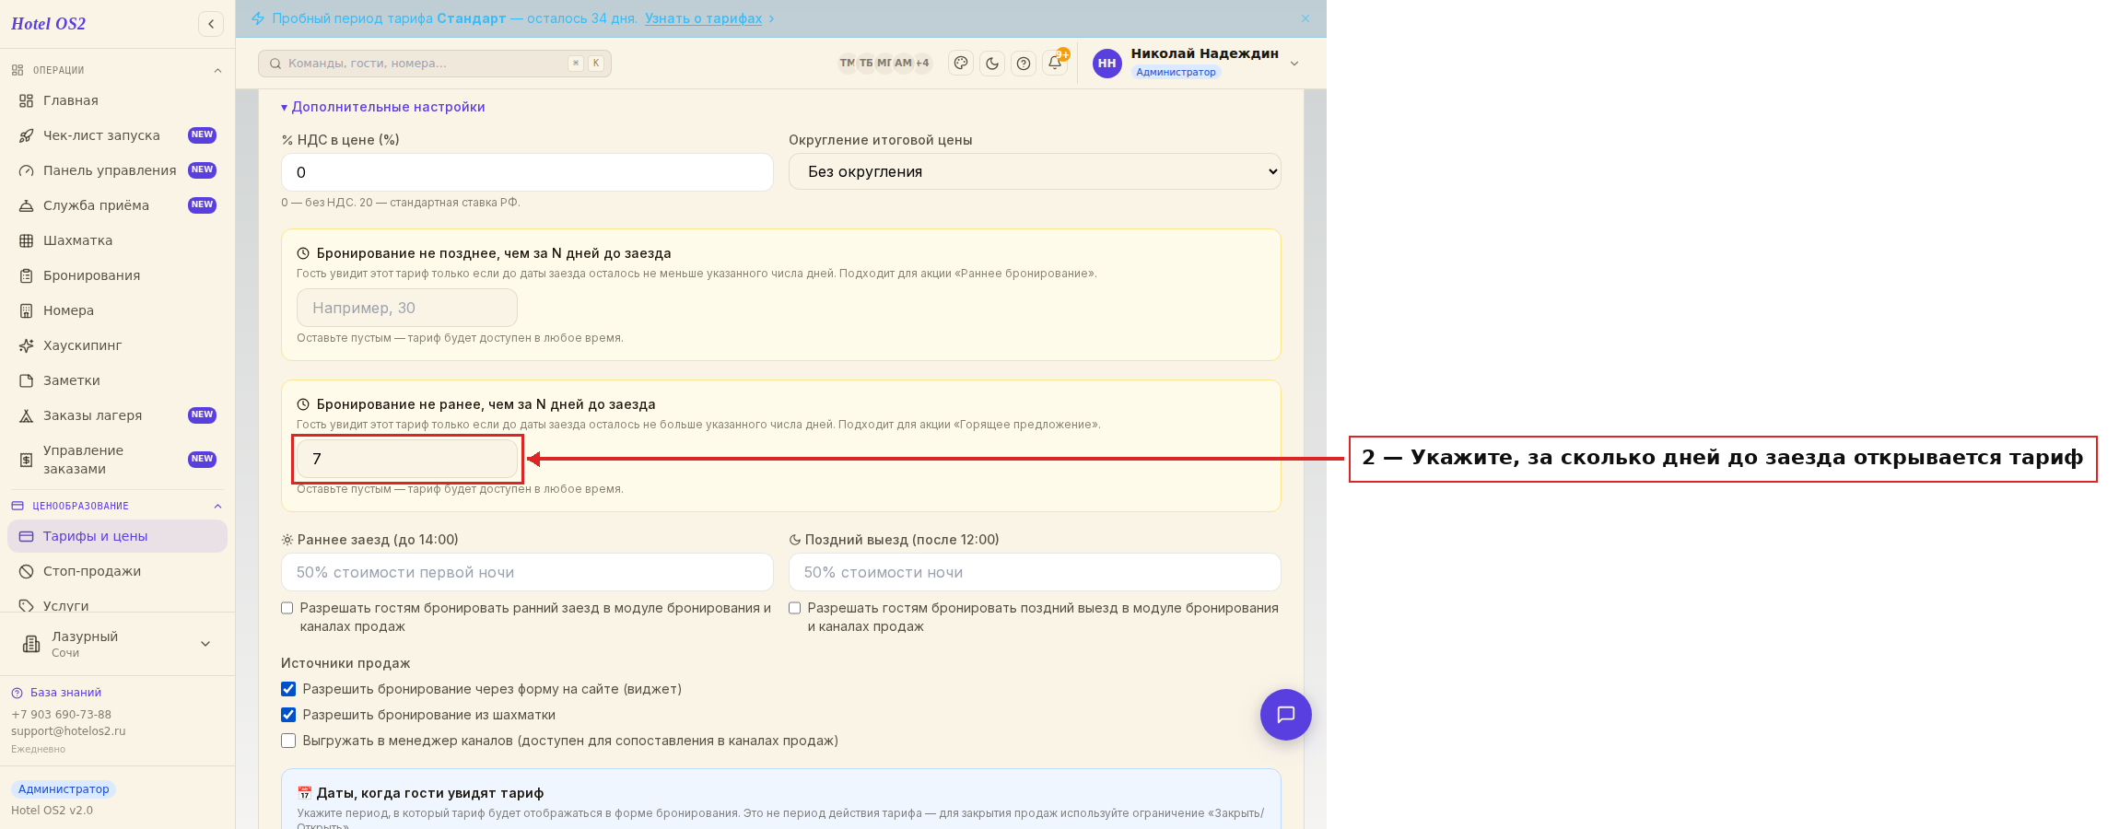Toggle dark mode moon icon

992,64
